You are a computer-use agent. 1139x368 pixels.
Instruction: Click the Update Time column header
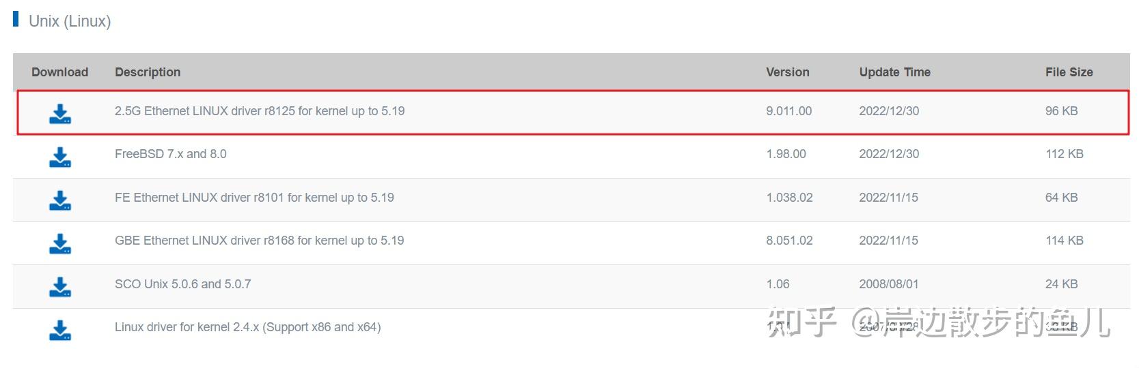894,72
